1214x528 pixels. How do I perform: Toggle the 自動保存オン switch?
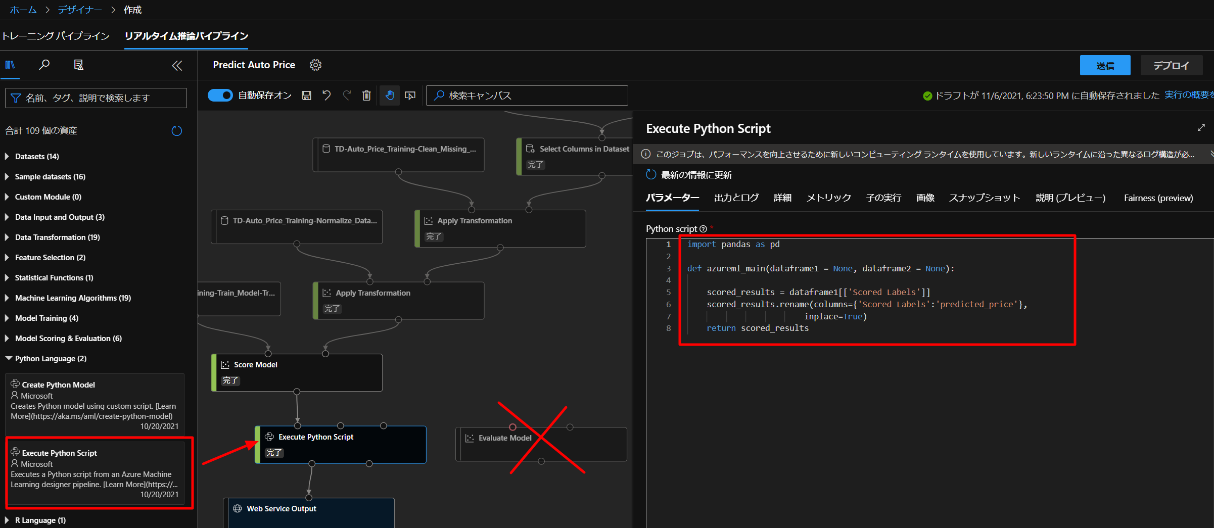click(x=220, y=95)
